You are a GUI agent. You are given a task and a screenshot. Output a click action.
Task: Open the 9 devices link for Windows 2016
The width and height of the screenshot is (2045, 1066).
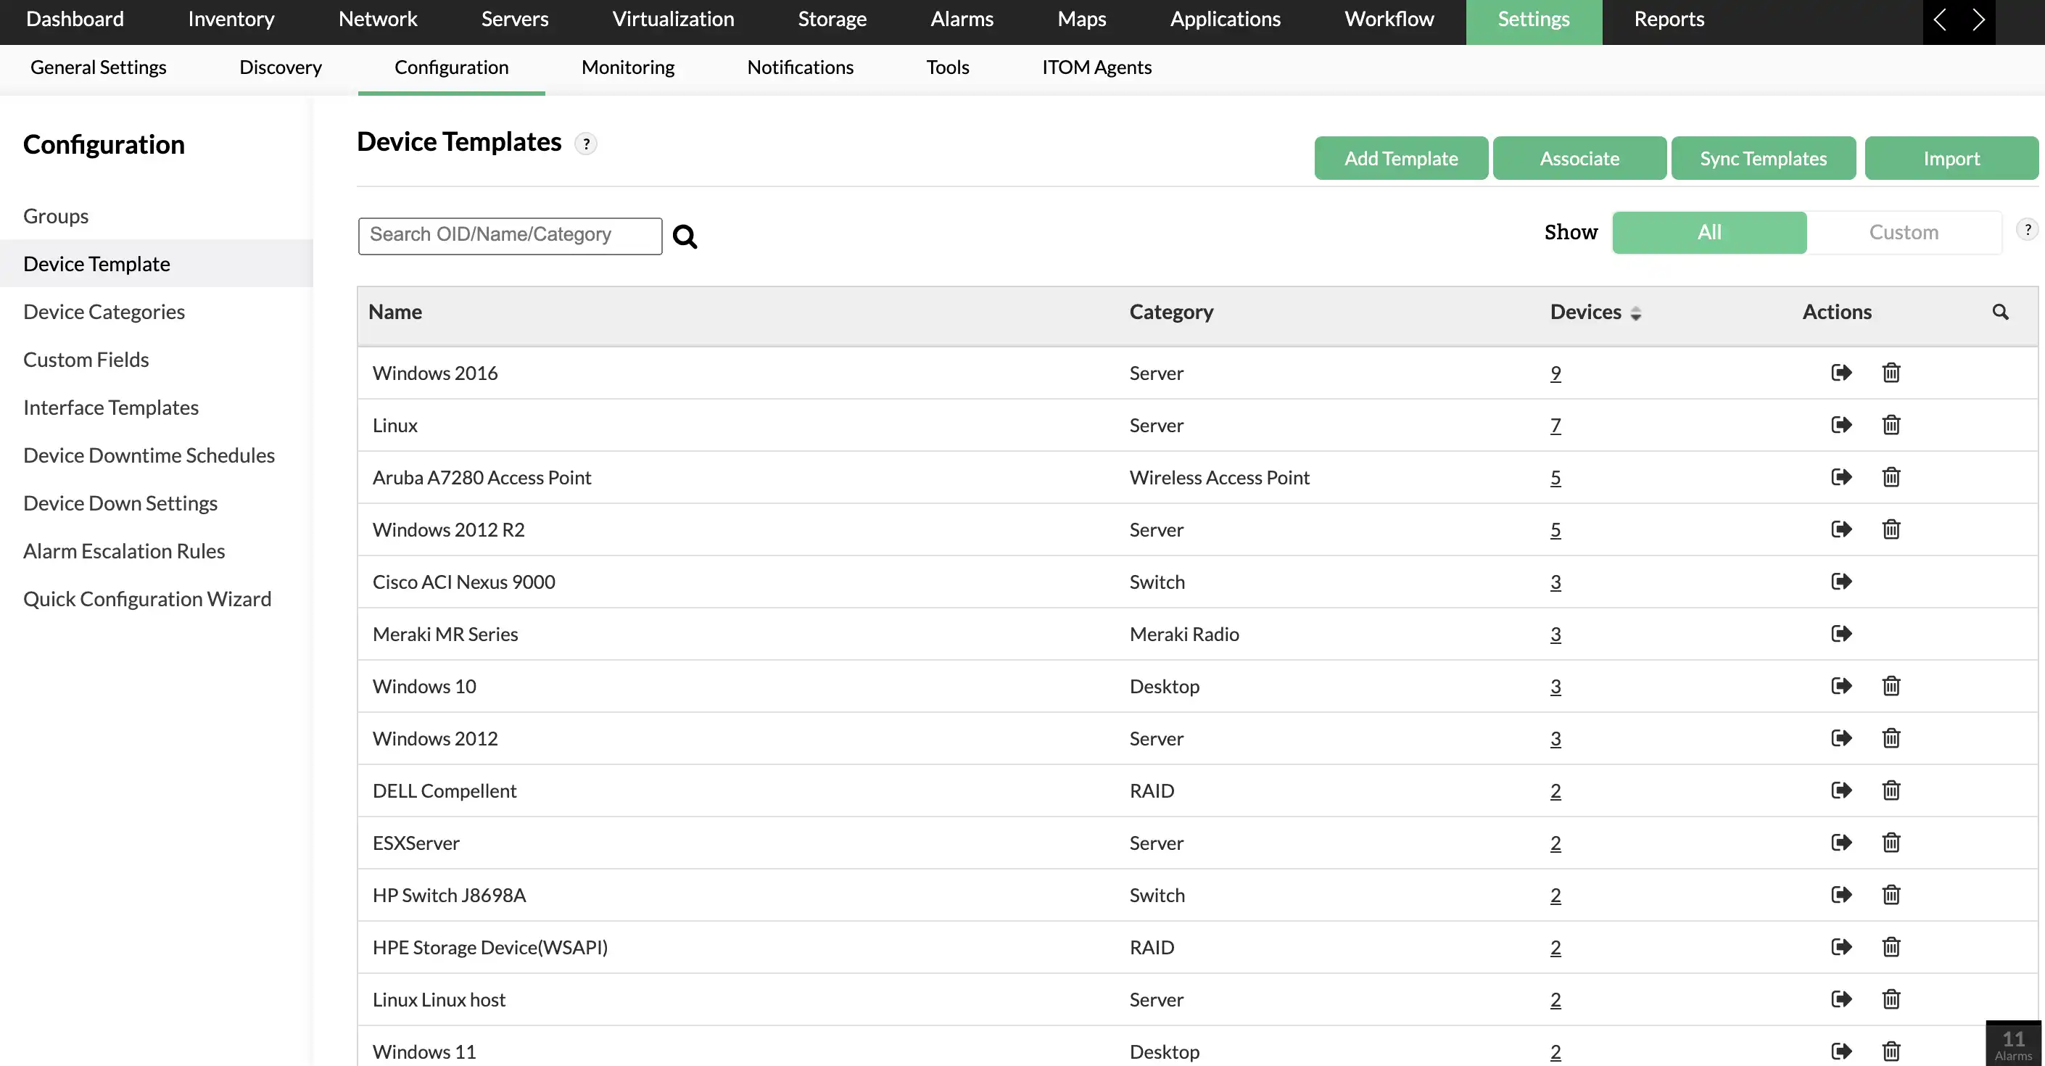(x=1556, y=372)
